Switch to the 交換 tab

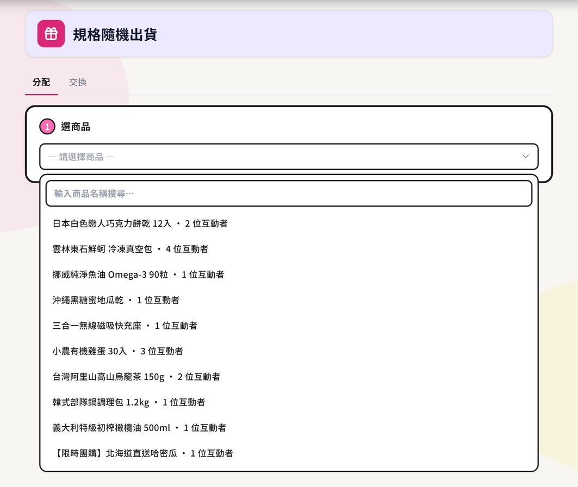78,82
